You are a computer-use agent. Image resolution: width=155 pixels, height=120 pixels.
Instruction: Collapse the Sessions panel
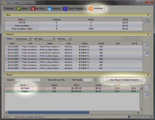point(148,34)
